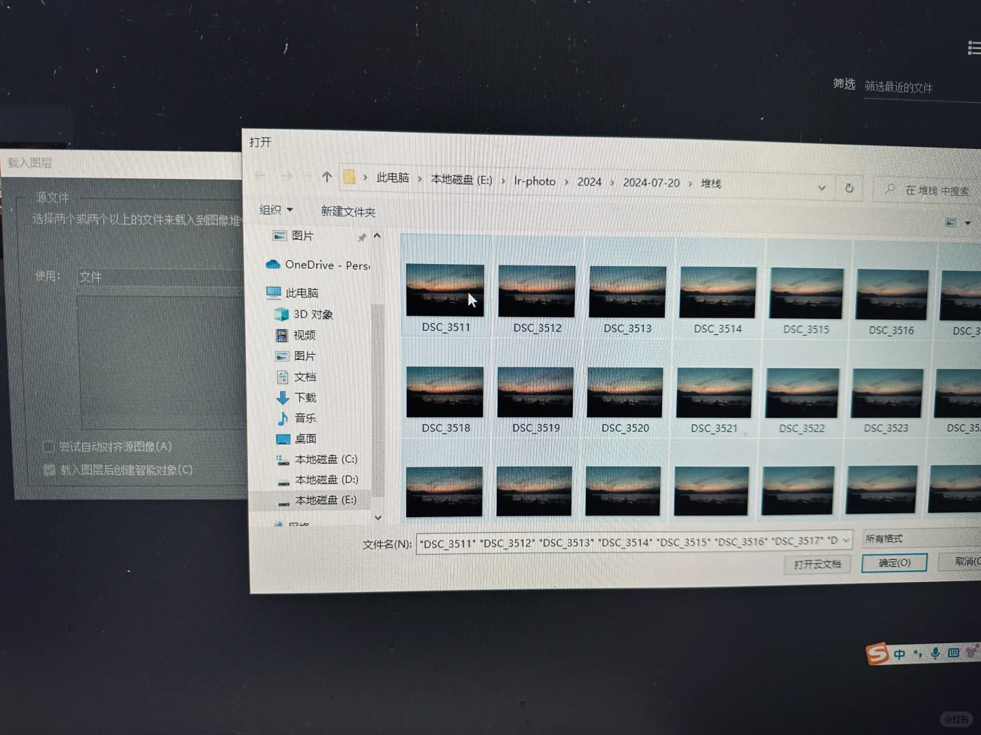Screen dimensions: 981x735
Task: Select the DSC_3518 photo thumbnail
Action: (445, 392)
